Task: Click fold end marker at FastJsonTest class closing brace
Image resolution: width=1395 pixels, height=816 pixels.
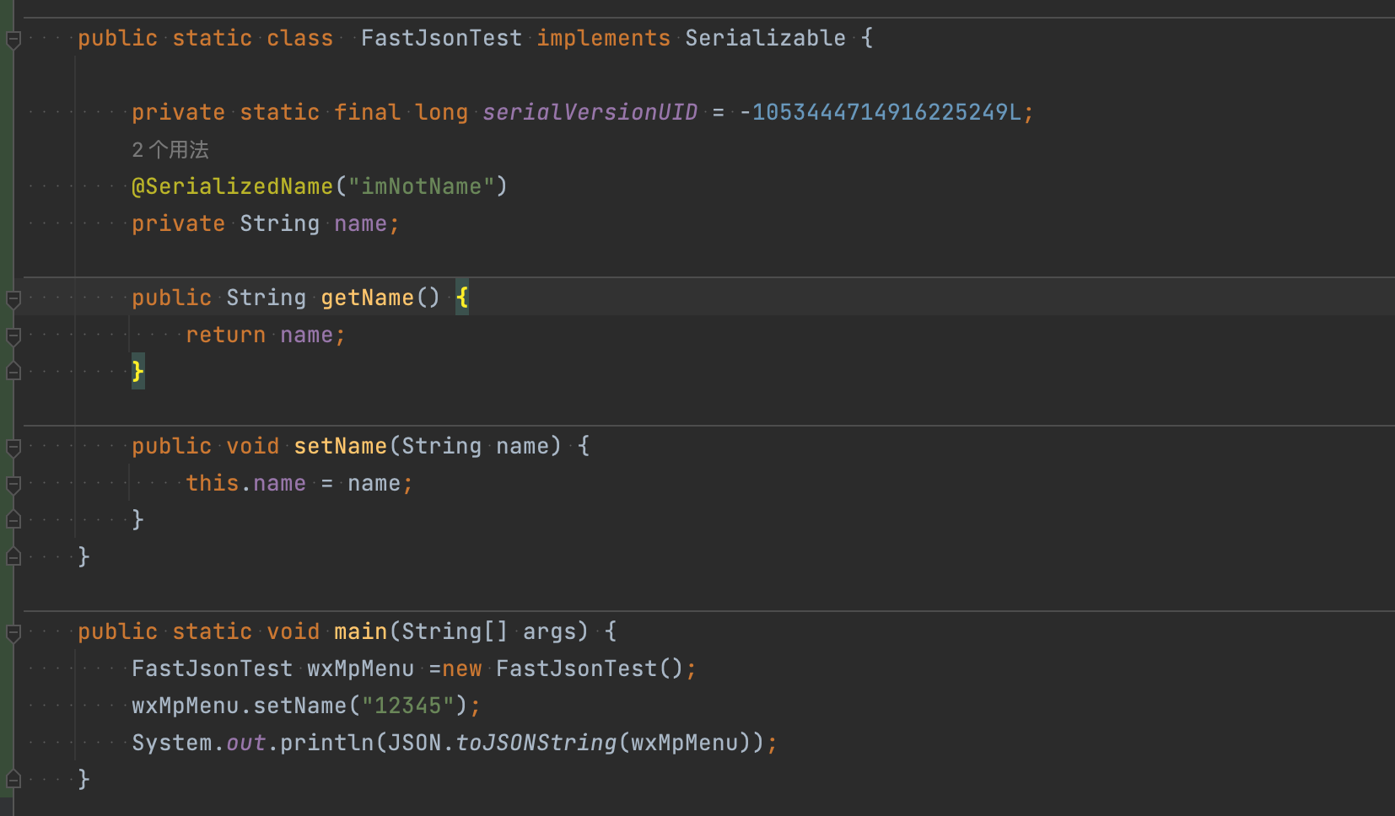Action: pos(13,557)
